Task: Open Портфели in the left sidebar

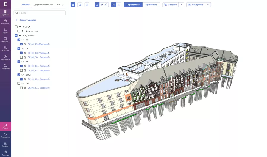Action: (5, 22)
